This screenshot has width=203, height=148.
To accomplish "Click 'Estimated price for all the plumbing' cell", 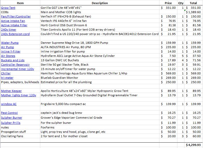I will pos(100,82).
